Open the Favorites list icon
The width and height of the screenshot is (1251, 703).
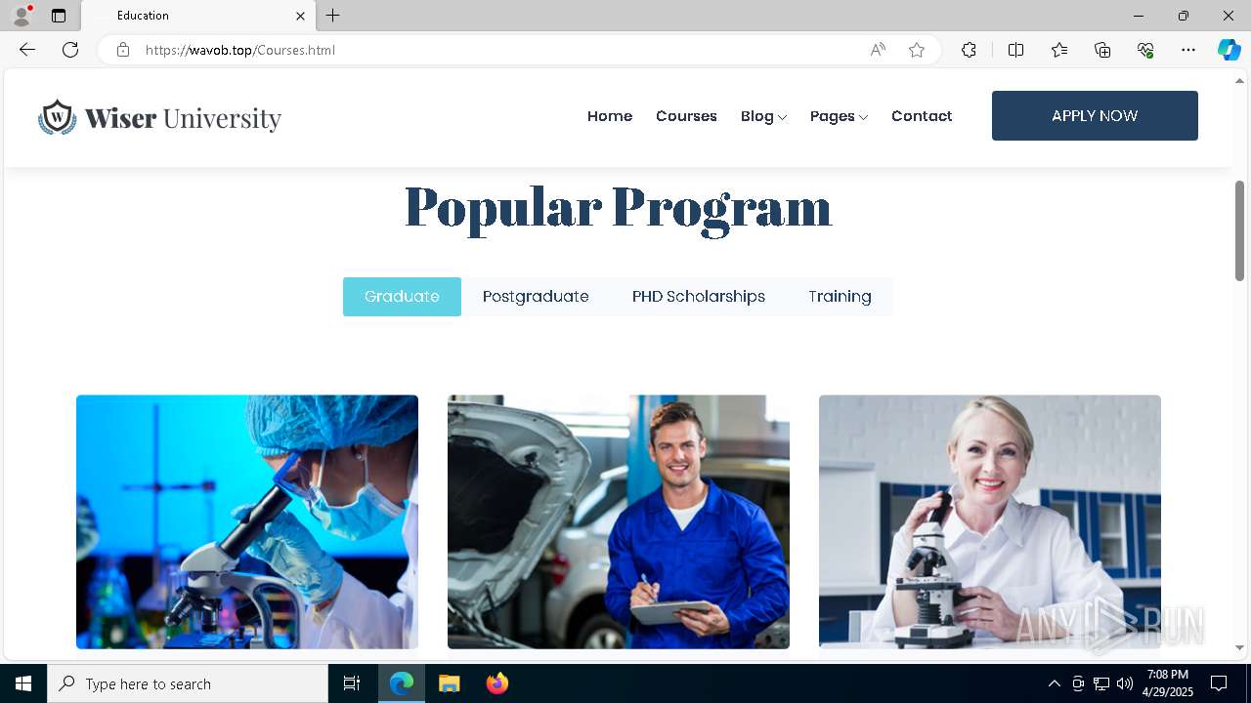[1059, 50]
